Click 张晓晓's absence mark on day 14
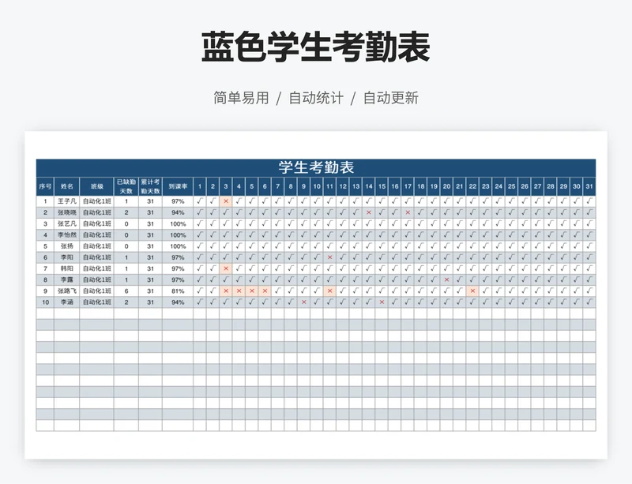 (369, 212)
